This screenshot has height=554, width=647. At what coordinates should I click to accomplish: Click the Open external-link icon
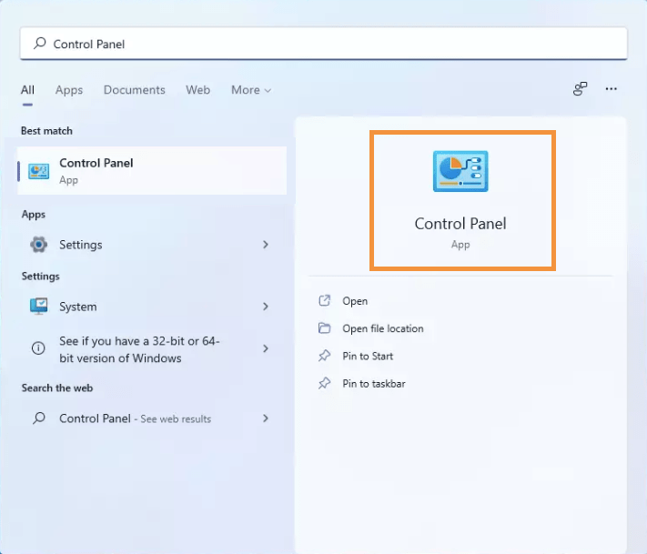(x=324, y=301)
